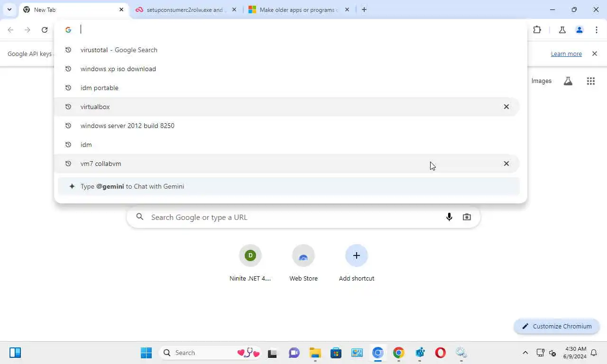
Task: Focus the address bar text field
Action: click(x=299, y=29)
